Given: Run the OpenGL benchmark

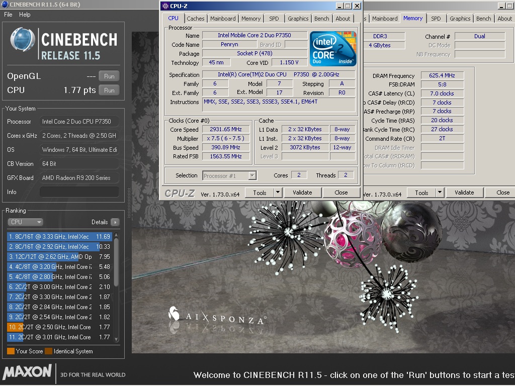Looking at the screenshot, I should coord(109,76).
